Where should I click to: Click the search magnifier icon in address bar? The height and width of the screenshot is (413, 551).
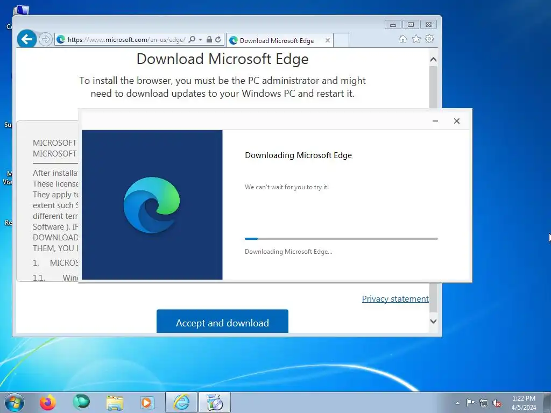192,39
